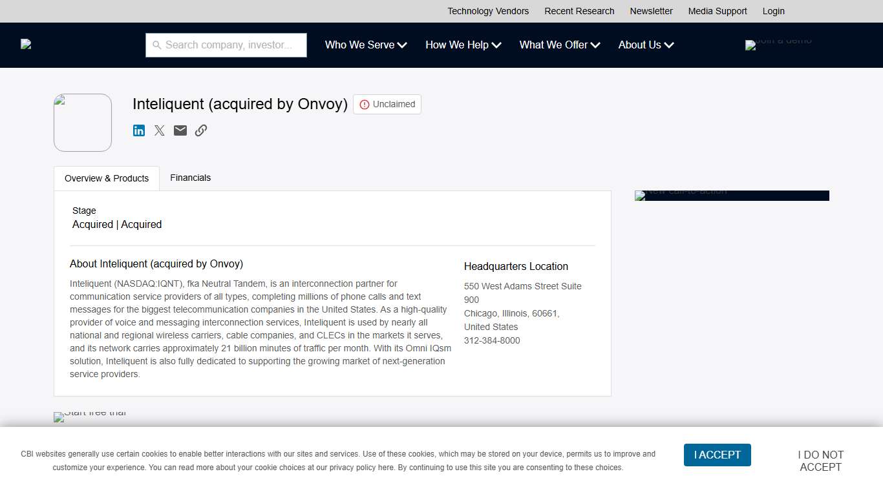Click the X (Twitter) share icon
This screenshot has height=496, width=883.
coord(159,130)
